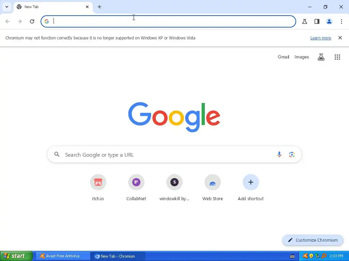Viewport: 349px width, 261px height.
Task: Add a new shortcut tile
Action: (251, 188)
